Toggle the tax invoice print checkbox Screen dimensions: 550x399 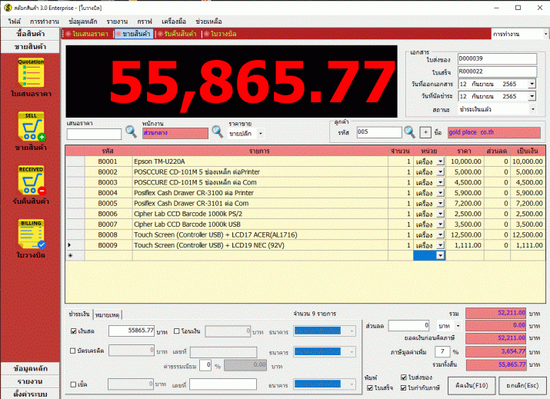click(x=404, y=387)
